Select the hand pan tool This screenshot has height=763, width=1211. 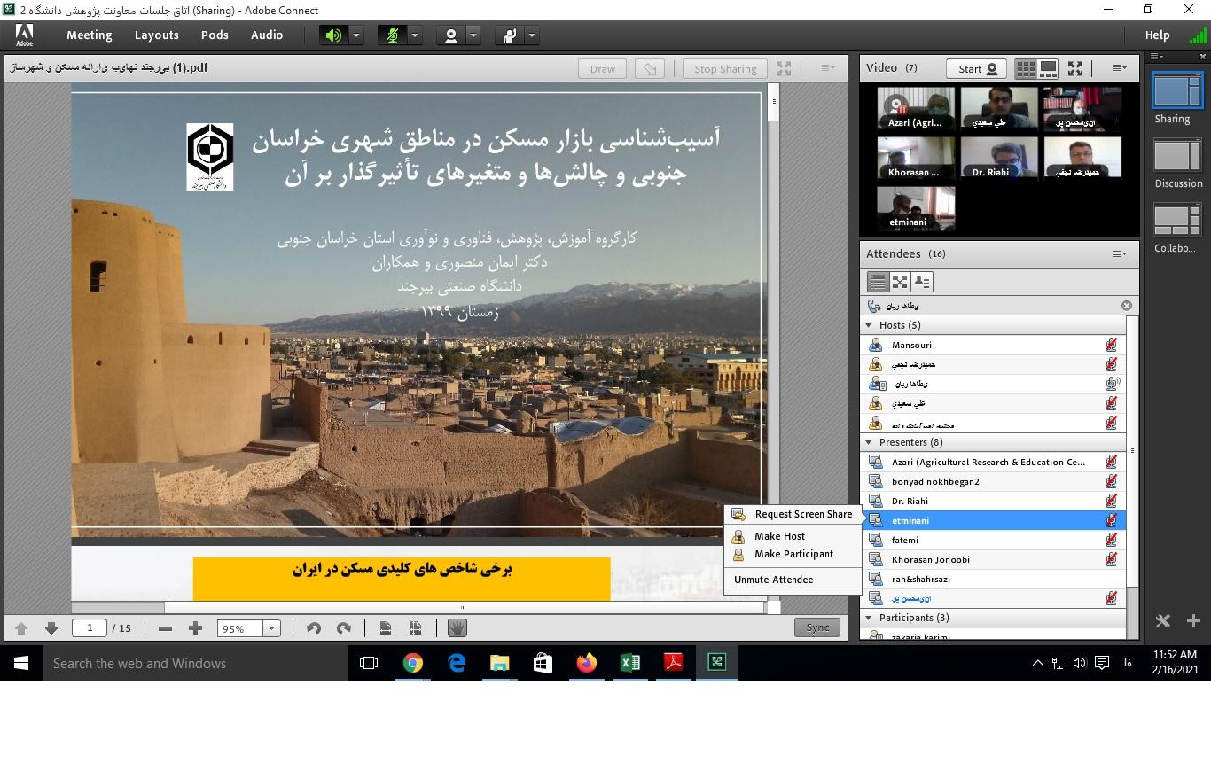(457, 628)
